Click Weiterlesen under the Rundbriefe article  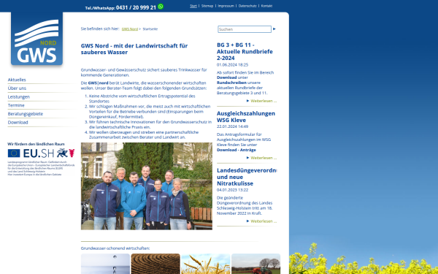click(x=264, y=101)
